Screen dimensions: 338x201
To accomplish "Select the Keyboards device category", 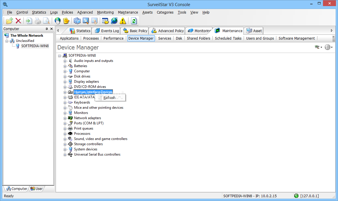I will [x=82, y=102].
